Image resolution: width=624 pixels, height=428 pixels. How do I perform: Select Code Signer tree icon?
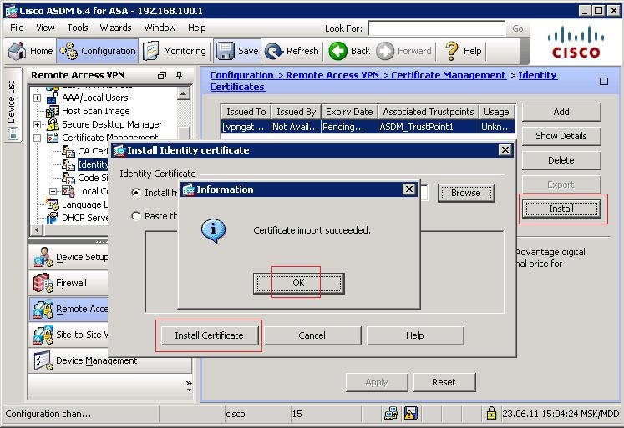pos(68,178)
